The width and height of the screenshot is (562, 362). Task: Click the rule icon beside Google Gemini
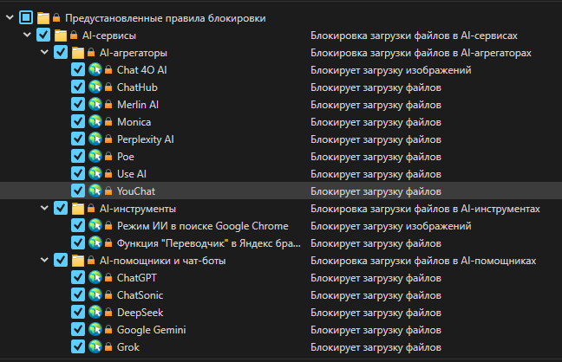coord(95,330)
